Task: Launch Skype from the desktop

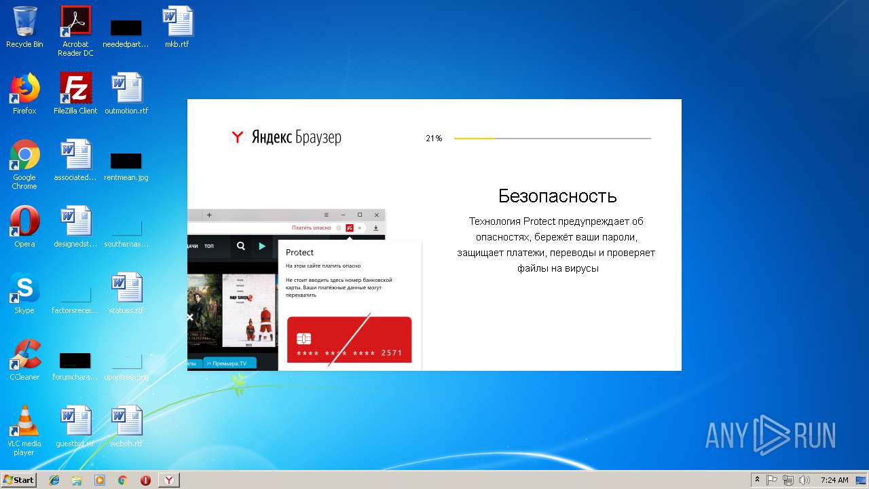Action: coord(24,293)
